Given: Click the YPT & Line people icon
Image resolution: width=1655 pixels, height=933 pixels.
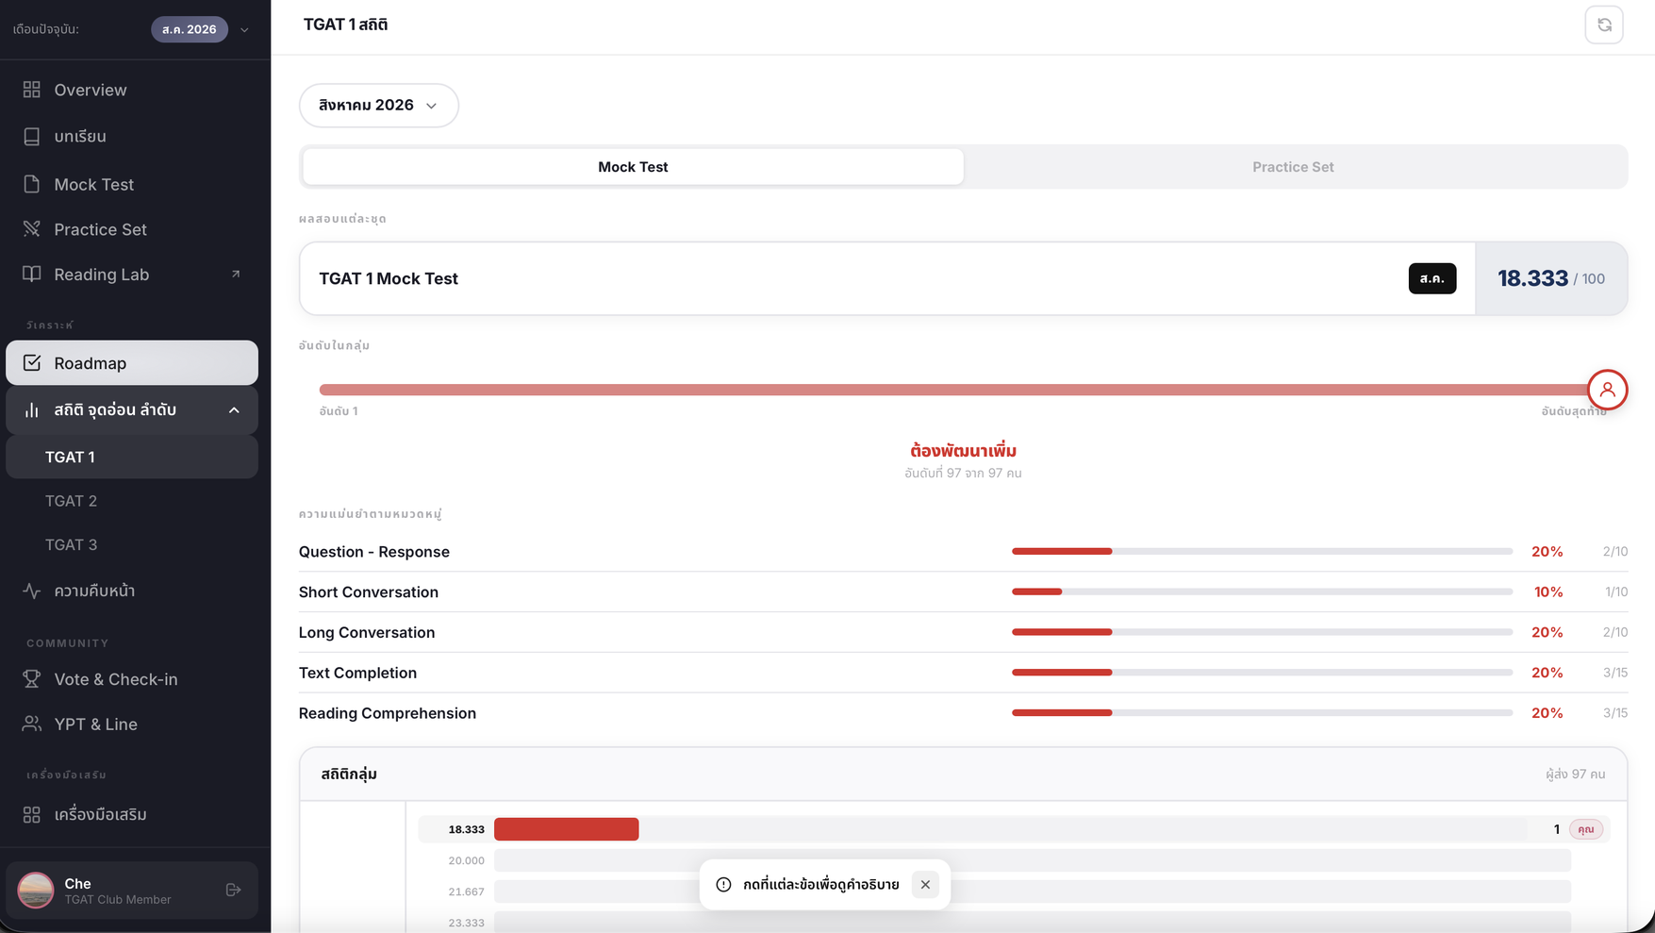Looking at the screenshot, I should pos(32,725).
